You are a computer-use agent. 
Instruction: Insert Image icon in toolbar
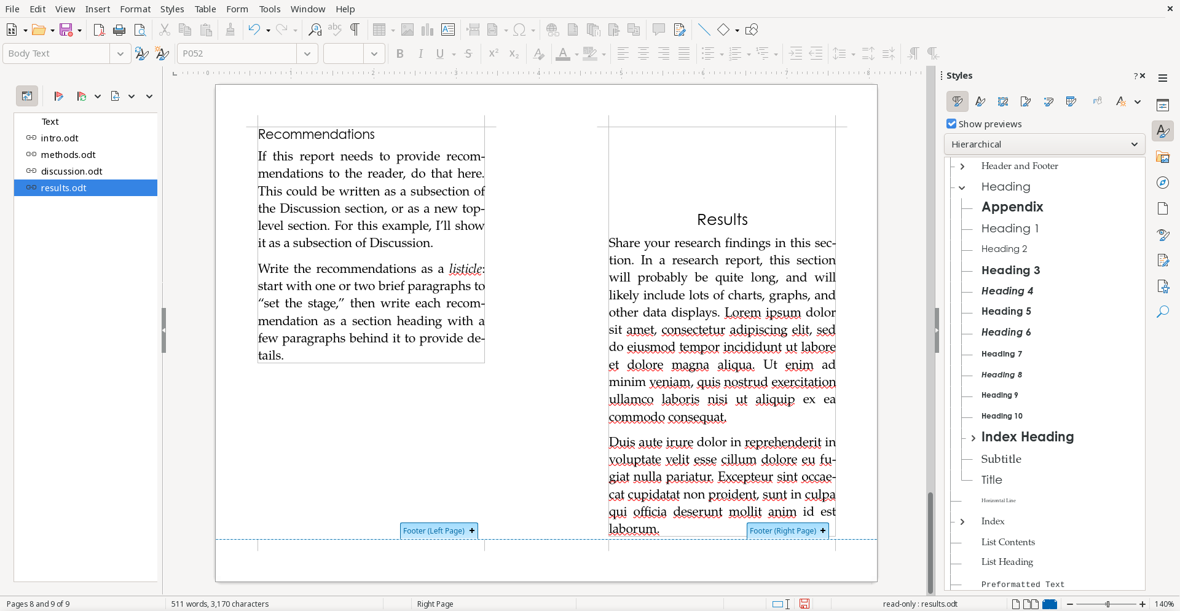pos(407,30)
